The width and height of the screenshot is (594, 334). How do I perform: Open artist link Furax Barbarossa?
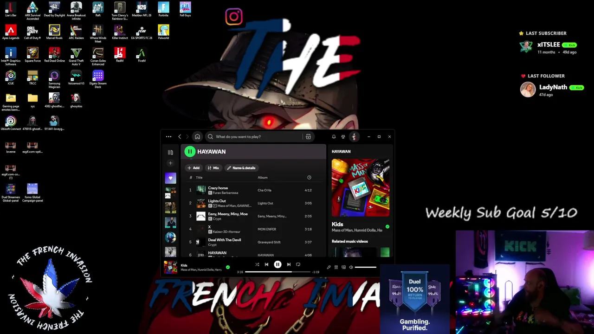click(226, 193)
